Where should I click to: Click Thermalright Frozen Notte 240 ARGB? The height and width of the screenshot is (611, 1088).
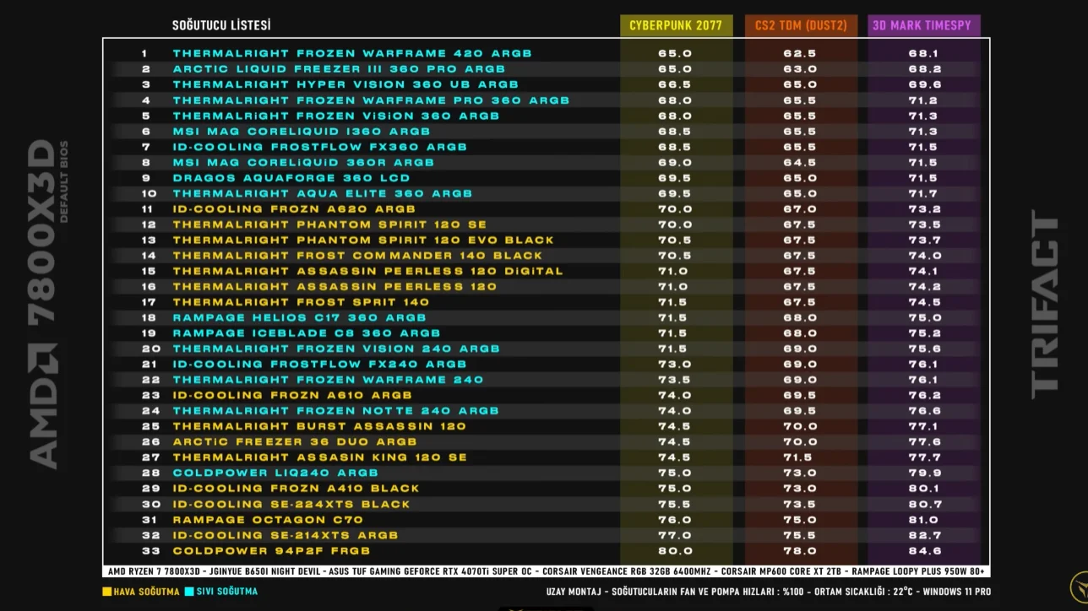(x=336, y=411)
